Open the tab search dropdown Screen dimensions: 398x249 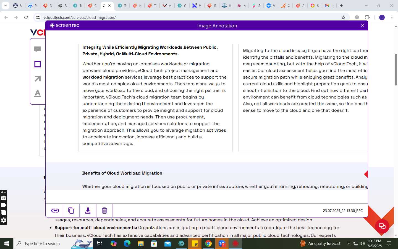pyautogui.click(x=5, y=6)
